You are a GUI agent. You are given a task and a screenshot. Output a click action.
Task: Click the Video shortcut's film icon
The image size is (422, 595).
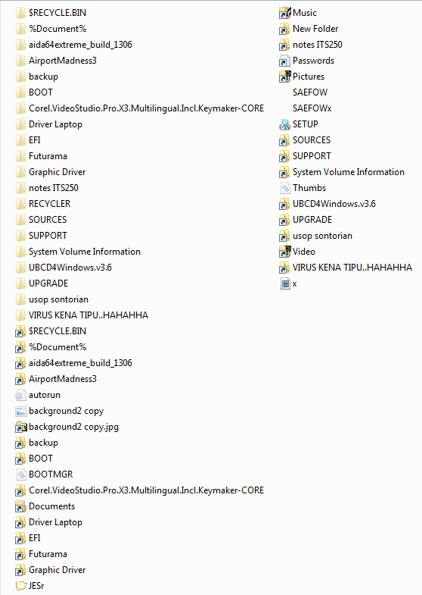285,252
